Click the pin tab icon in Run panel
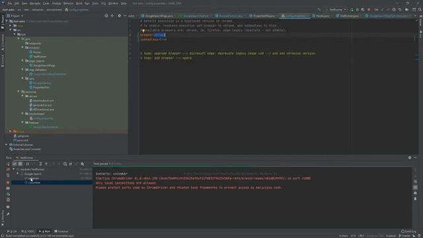423x238 pixels. click(8, 214)
